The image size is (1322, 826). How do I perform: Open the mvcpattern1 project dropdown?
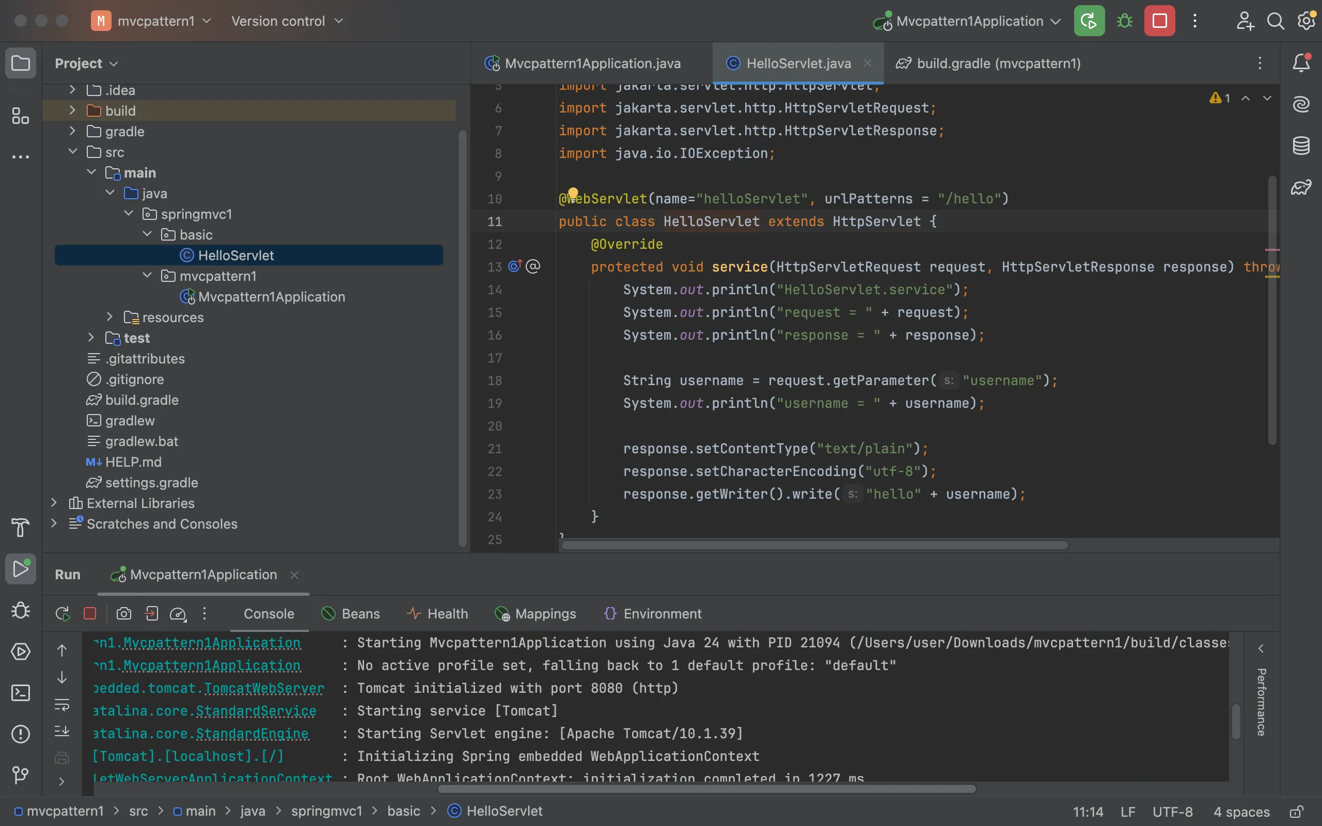(151, 21)
